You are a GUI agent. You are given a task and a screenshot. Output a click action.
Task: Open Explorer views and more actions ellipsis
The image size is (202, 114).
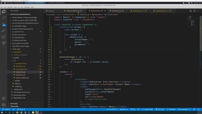point(40,11)
